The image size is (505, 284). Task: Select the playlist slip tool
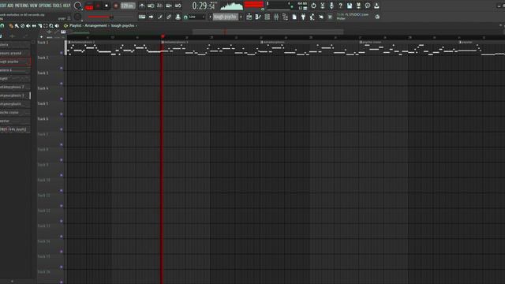pos(34,26)
